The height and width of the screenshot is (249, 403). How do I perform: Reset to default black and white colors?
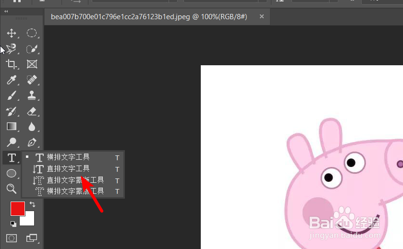click(13, 224)
